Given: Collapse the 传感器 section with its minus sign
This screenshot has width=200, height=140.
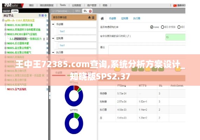Looking at the screenshot, I should click(53, 24).
